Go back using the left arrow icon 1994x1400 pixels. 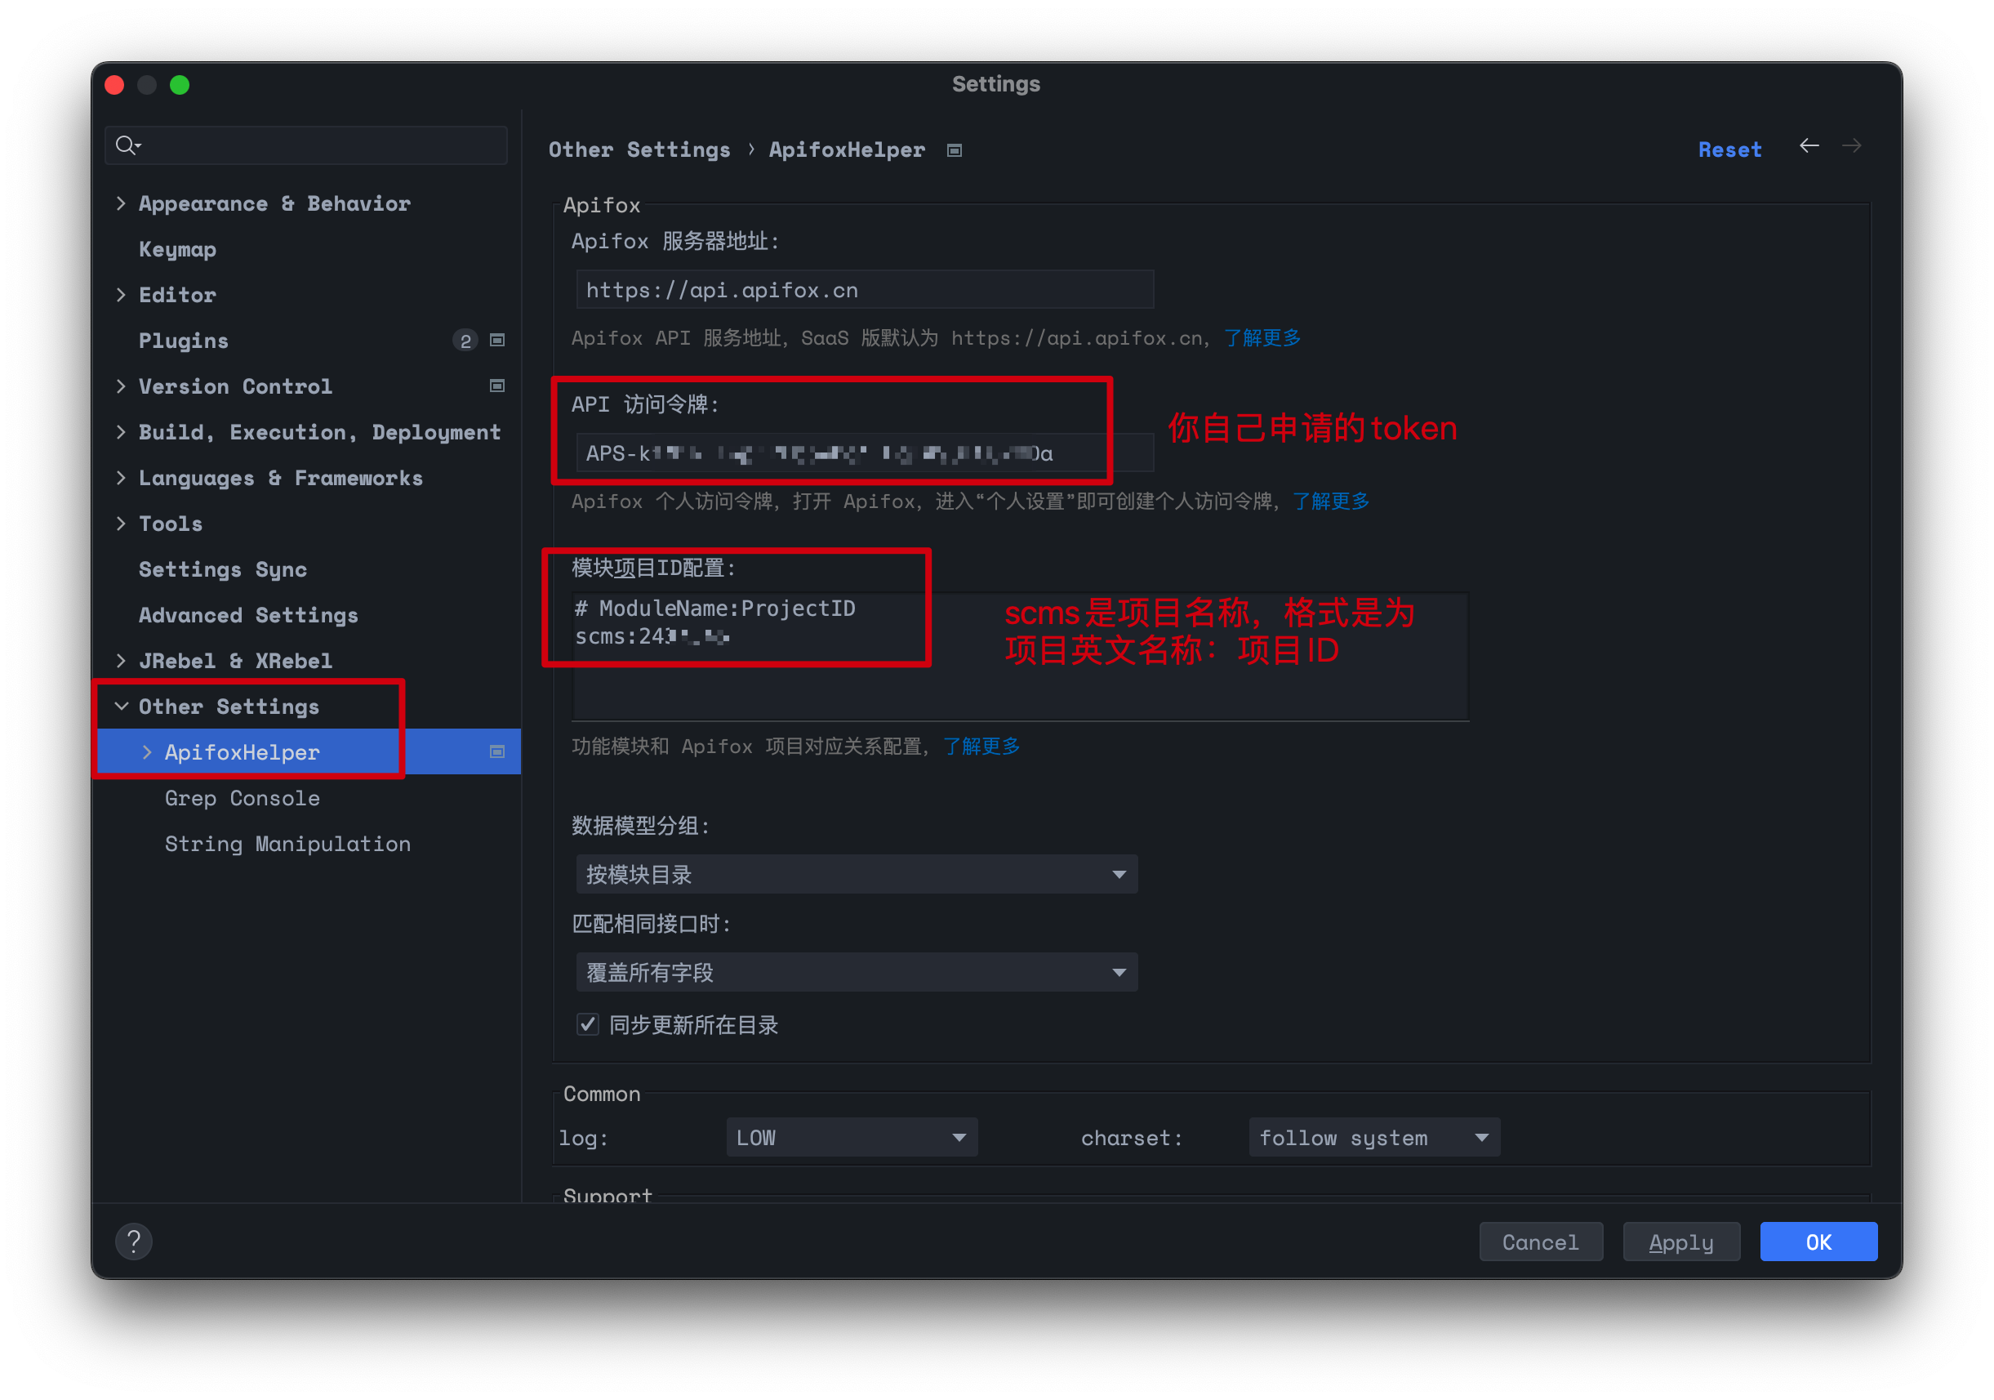click(1808, 146)
